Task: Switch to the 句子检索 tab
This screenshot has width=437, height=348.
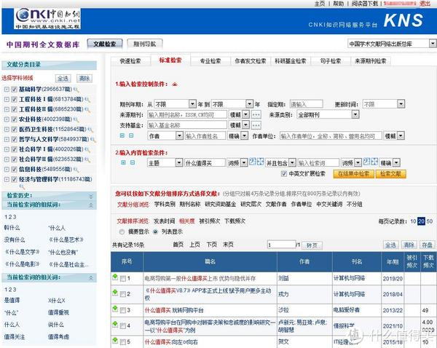Action: [x=331, y=61]
